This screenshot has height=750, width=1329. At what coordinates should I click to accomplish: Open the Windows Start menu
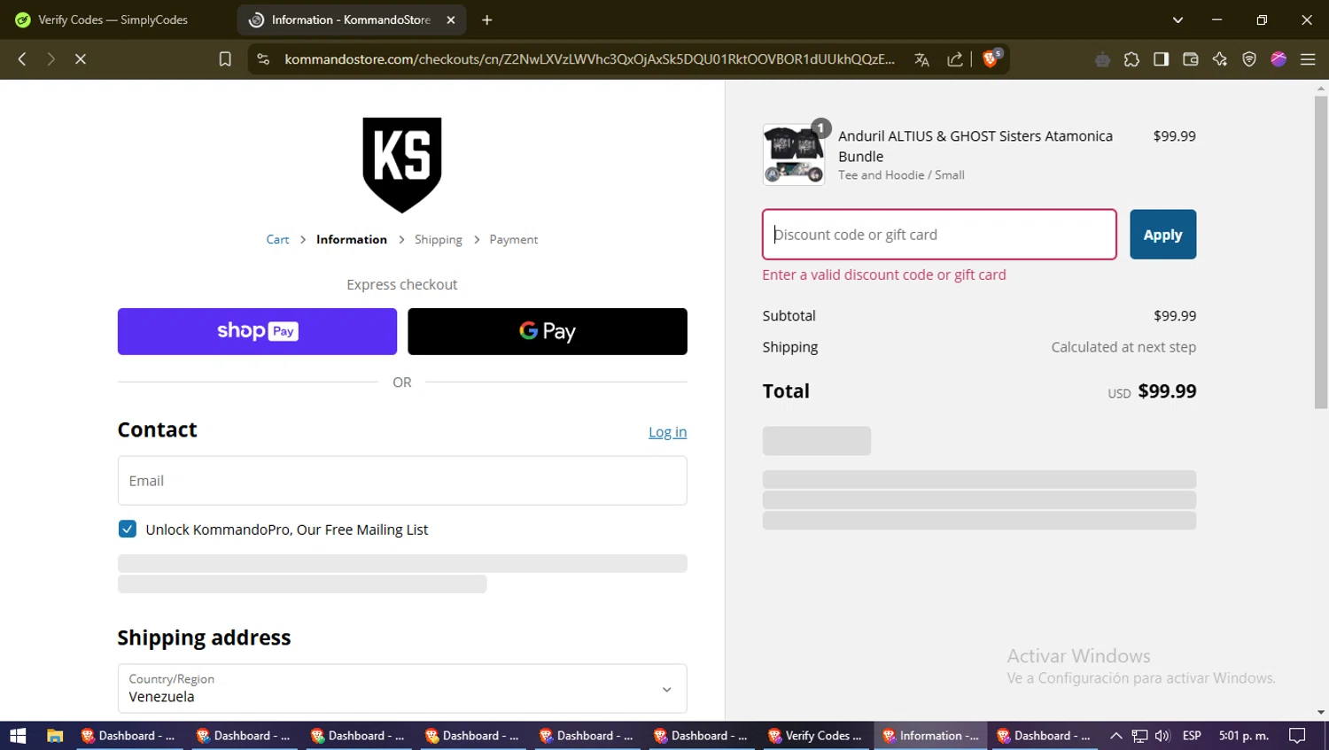click(18, 736)
